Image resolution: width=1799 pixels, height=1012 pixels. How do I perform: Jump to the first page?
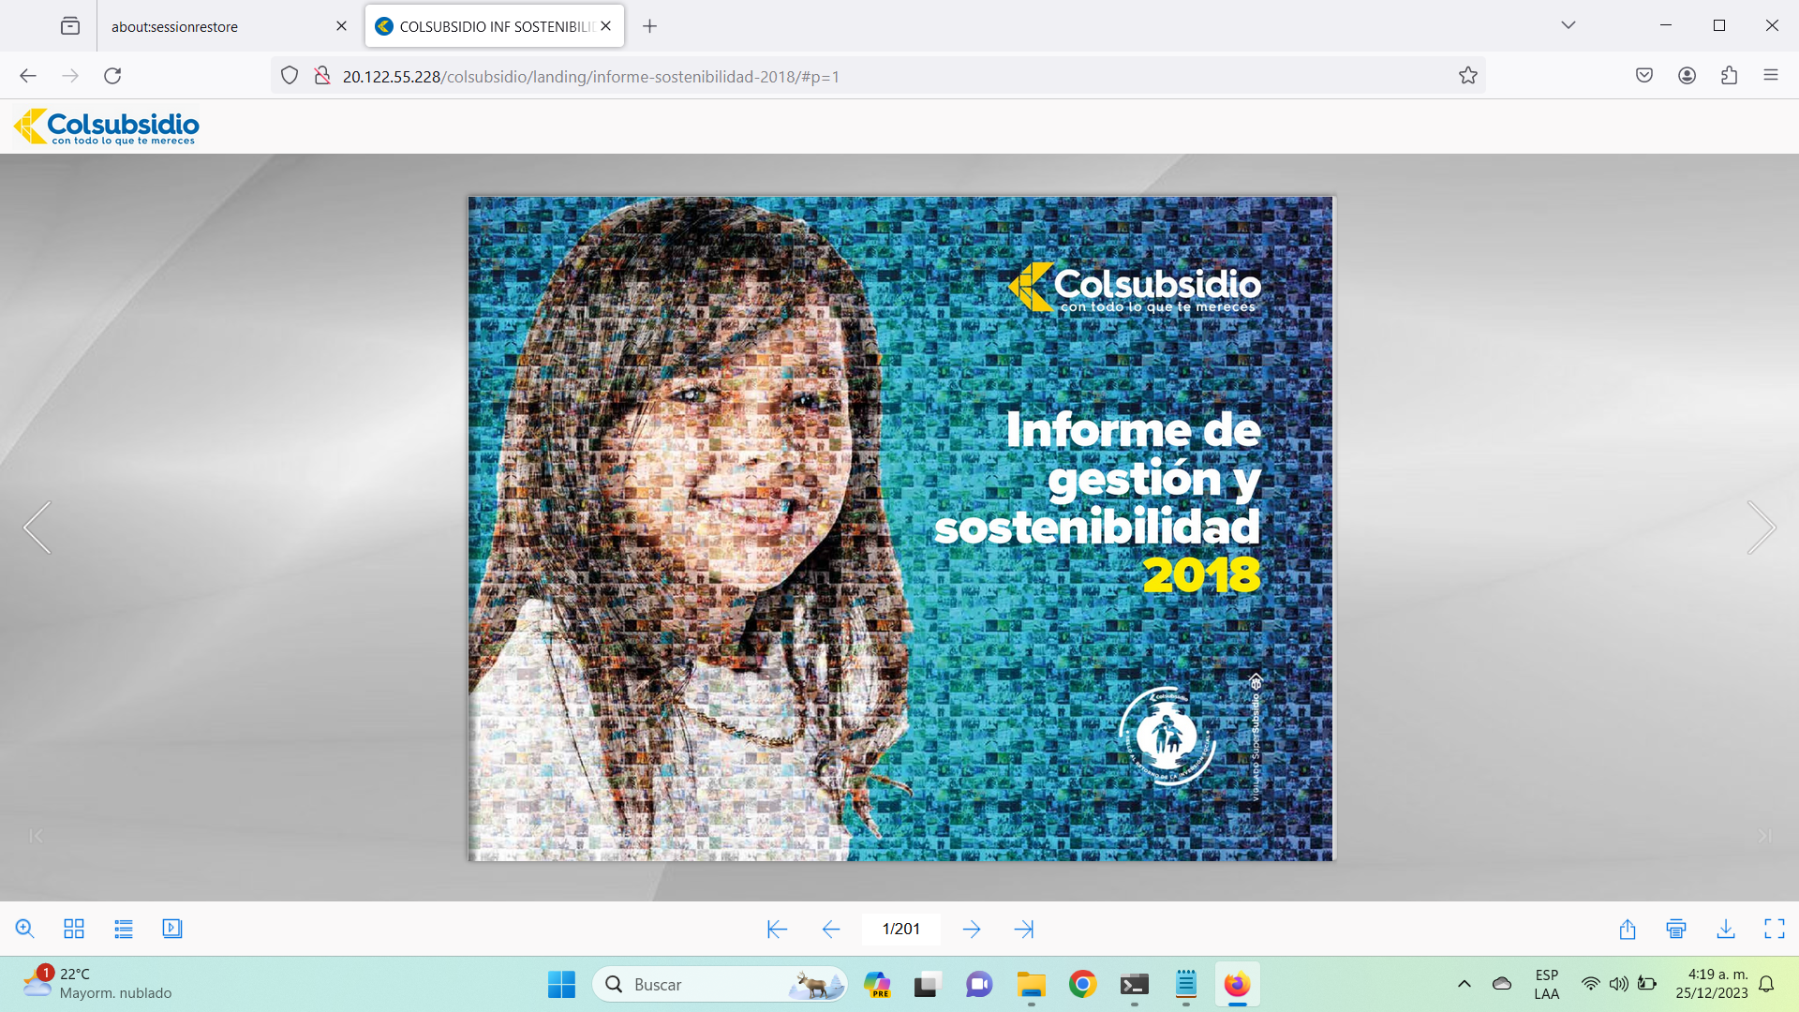point(777,929)
